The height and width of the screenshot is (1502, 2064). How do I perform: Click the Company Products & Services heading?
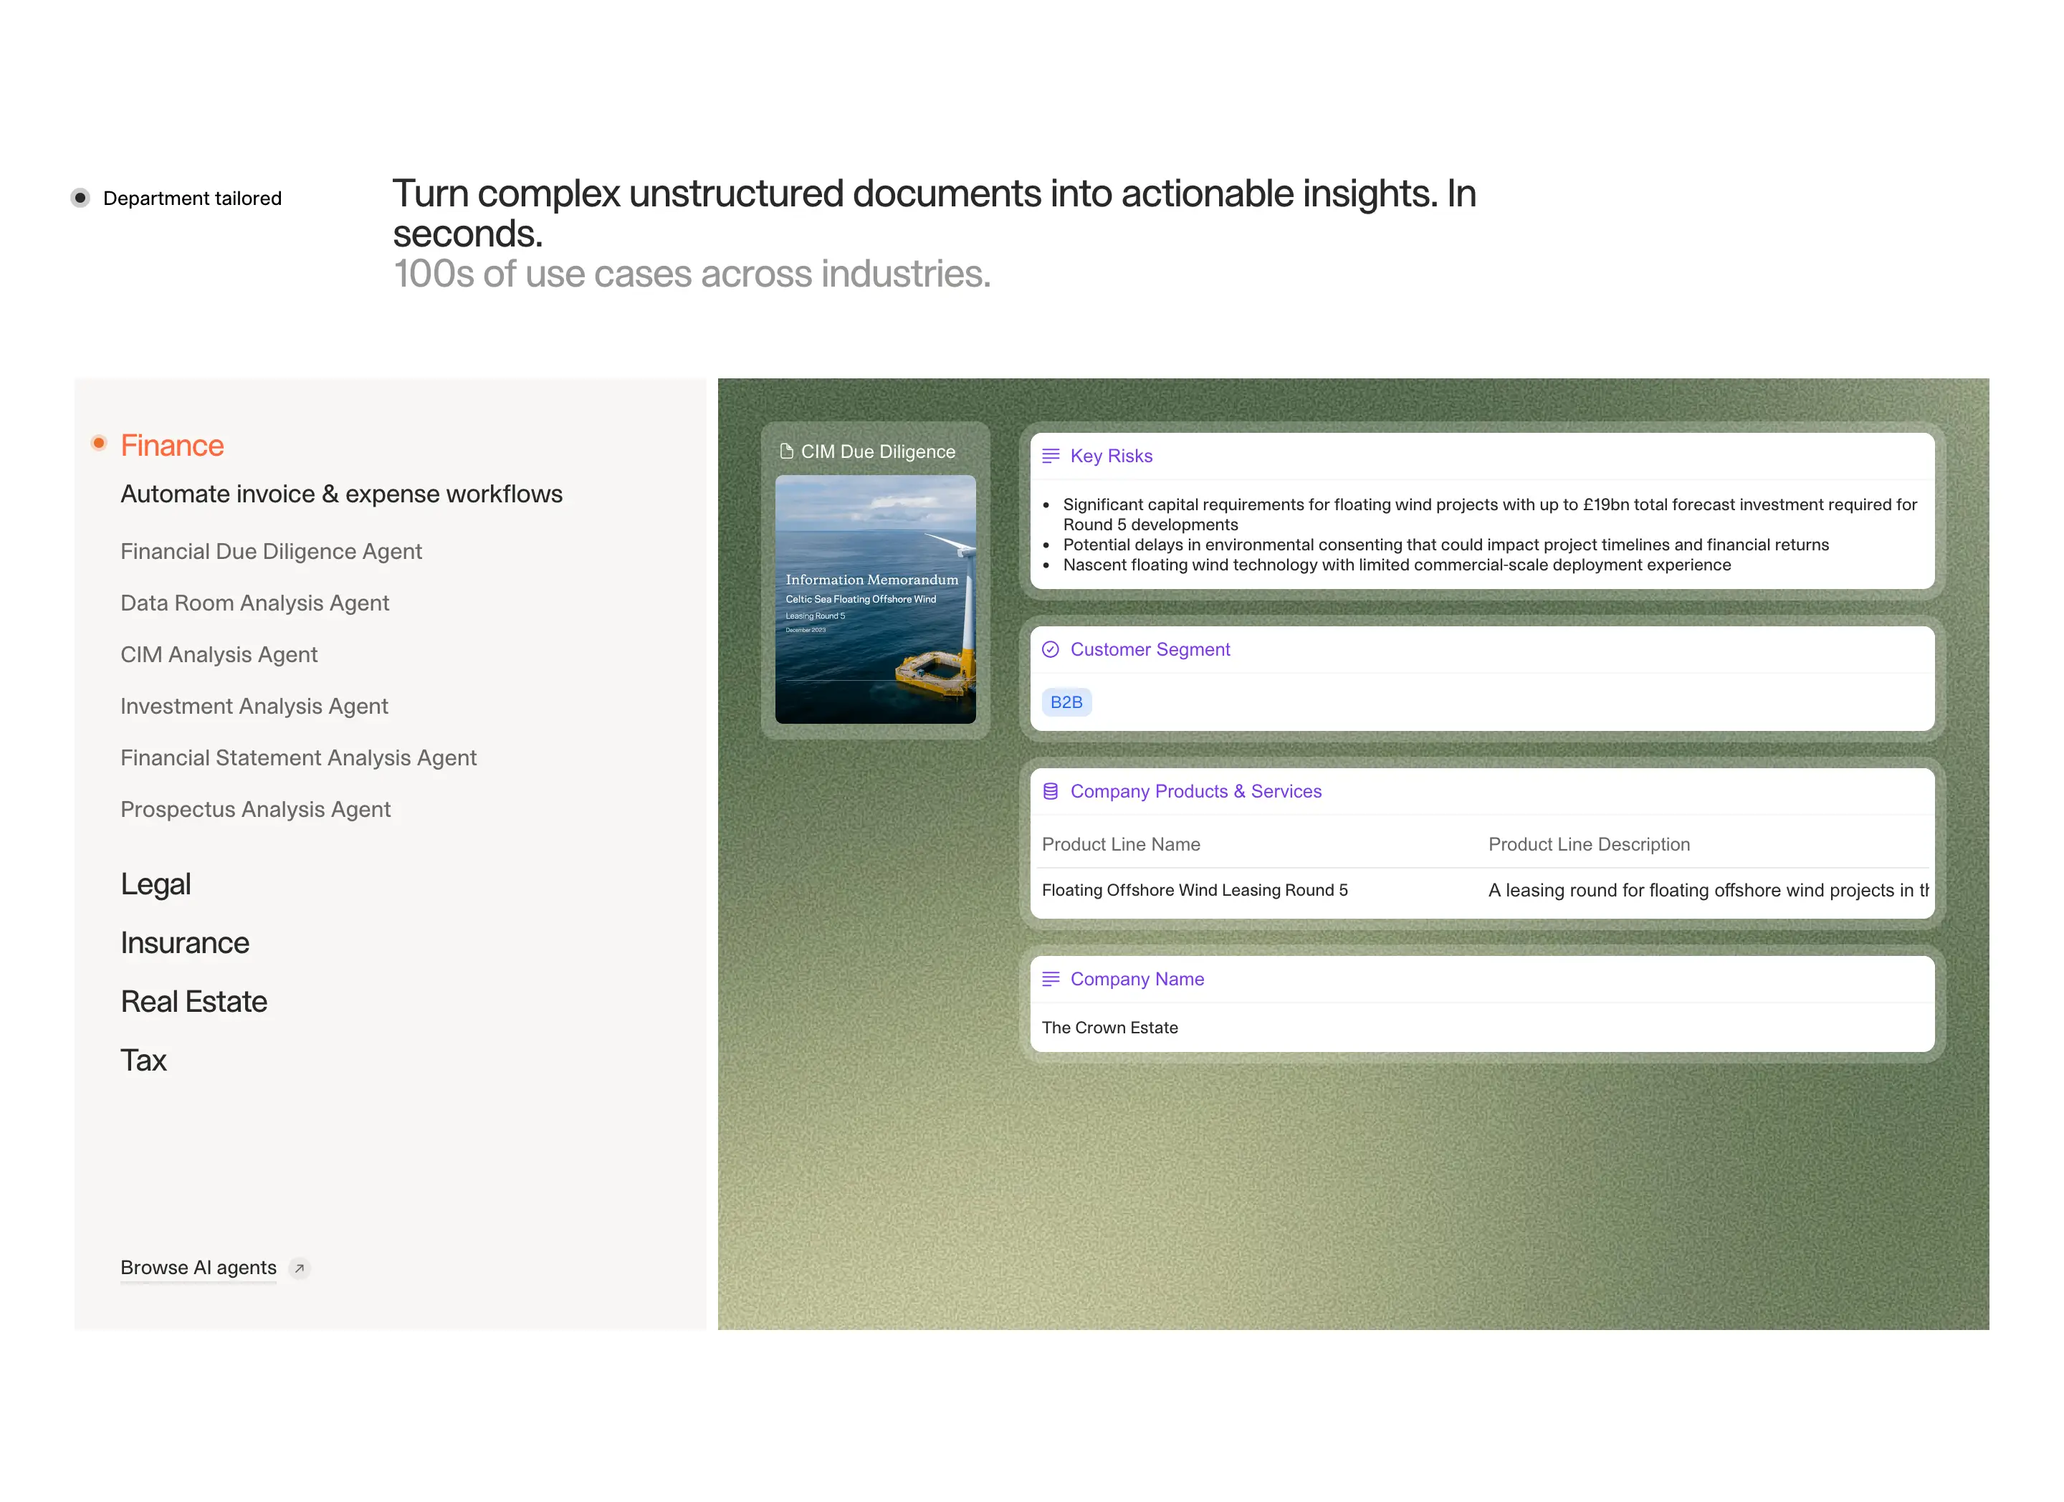(x=1196, y=791)
